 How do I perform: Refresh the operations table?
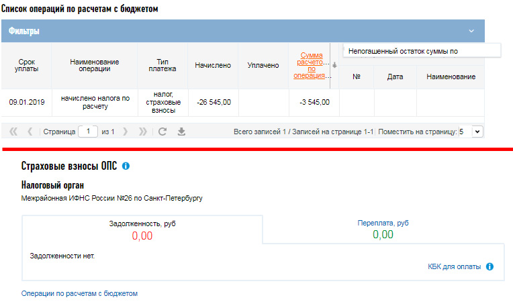pyautogui.click(x=162, y=132)
